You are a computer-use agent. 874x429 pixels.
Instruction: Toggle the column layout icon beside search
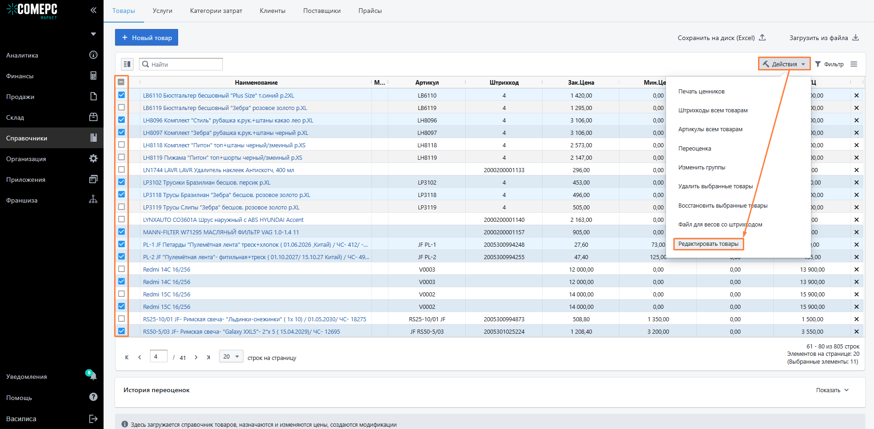click(x=127, y=64)
